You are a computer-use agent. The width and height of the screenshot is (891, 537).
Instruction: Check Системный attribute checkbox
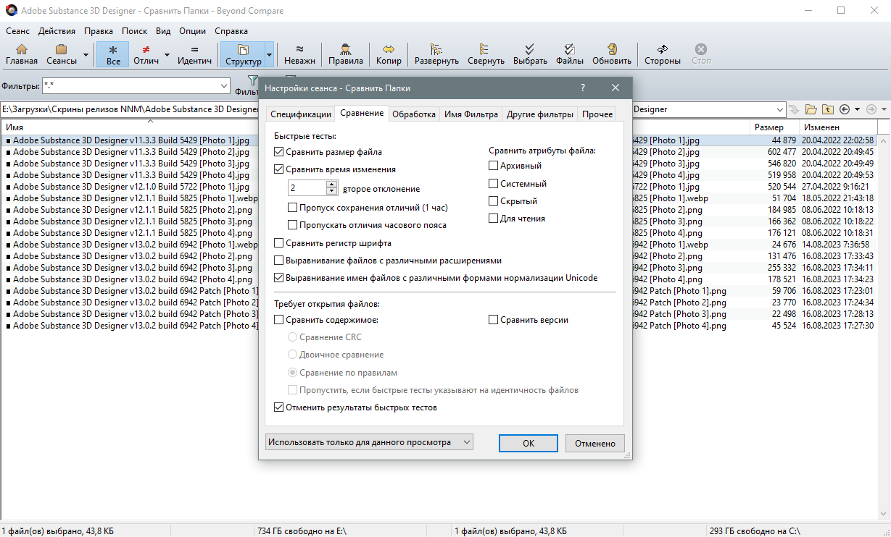494,184
